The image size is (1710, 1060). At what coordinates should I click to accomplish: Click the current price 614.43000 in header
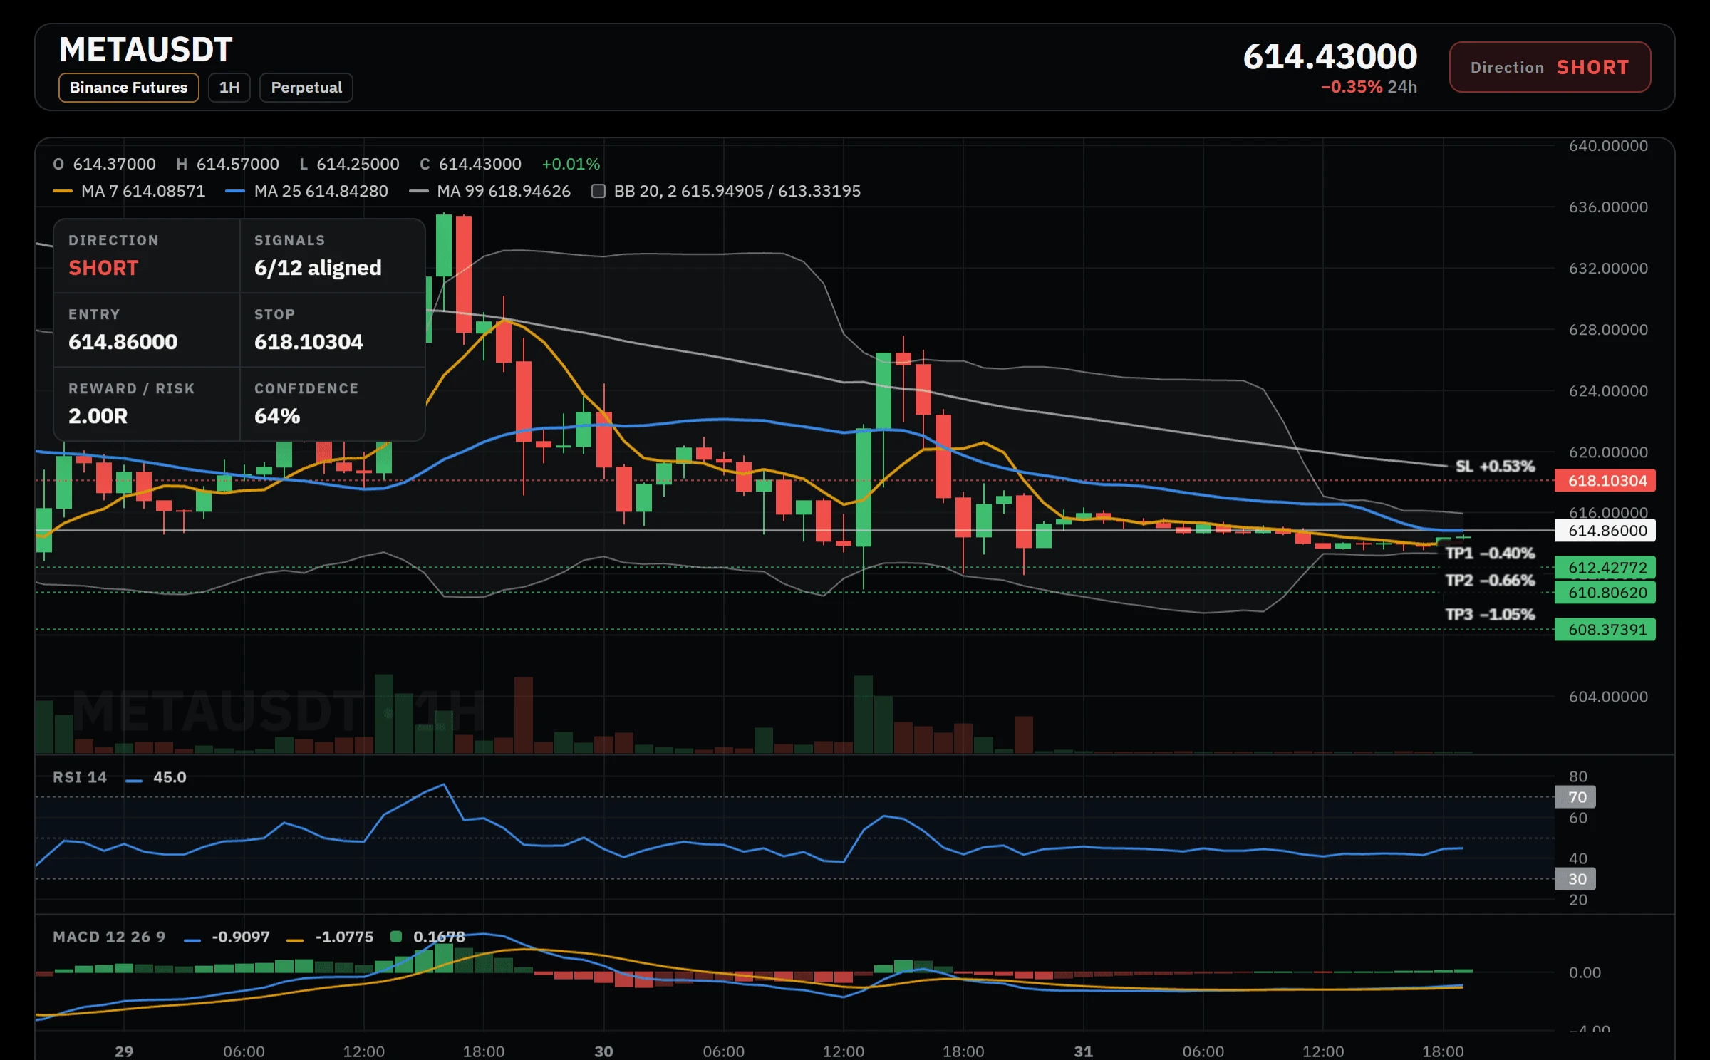pyautogui.click(x=1330, y=56)
